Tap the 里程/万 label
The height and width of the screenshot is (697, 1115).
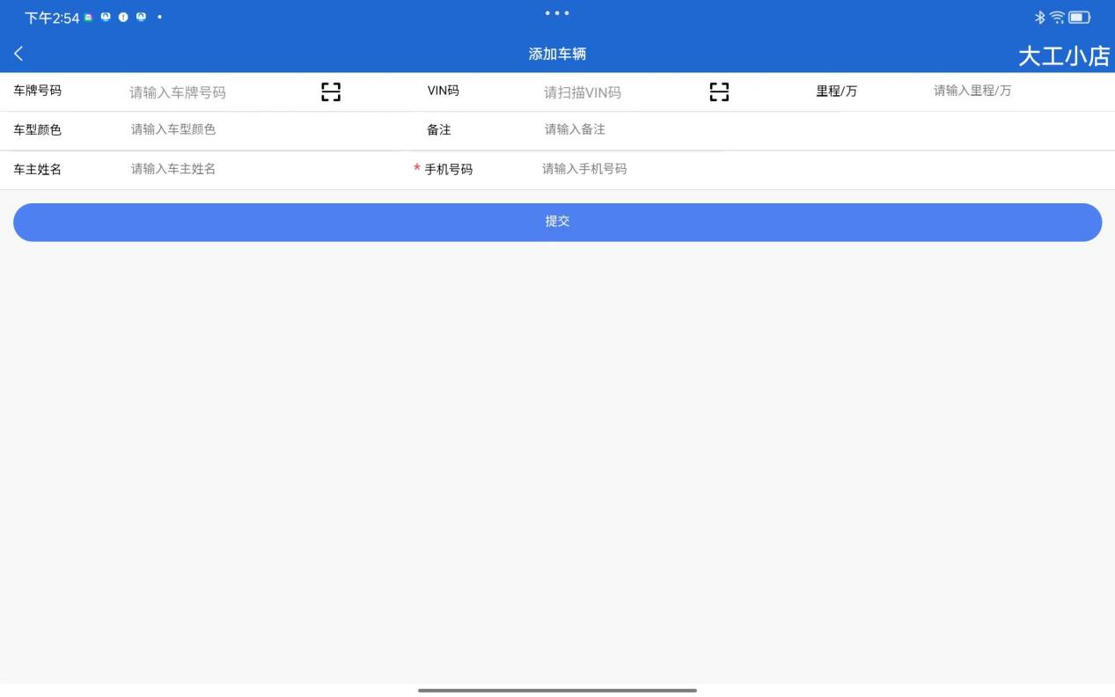(836, 91)
